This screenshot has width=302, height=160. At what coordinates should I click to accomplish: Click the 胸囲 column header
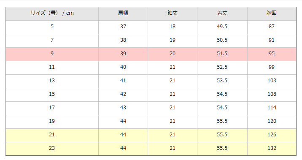272,14
